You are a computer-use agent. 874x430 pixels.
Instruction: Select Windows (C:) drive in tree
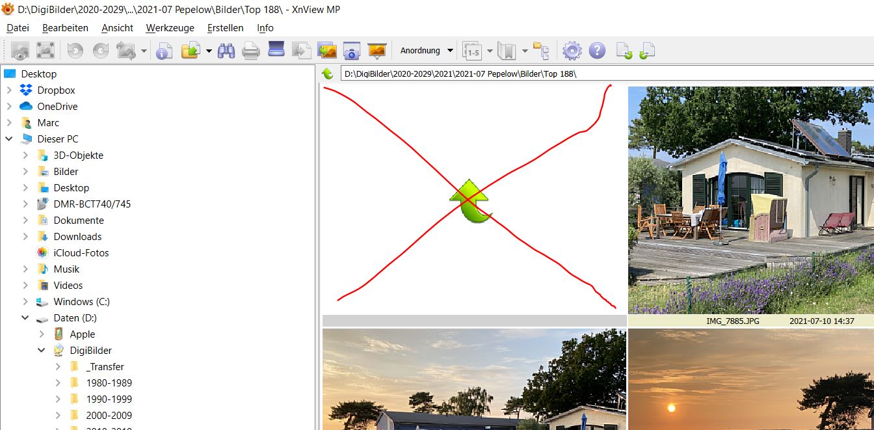(81, 302)
